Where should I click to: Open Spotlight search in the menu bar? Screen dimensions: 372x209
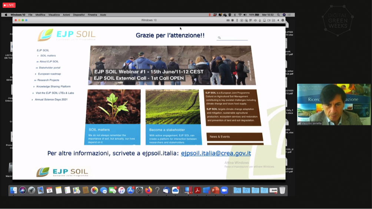tap(278, 15)
